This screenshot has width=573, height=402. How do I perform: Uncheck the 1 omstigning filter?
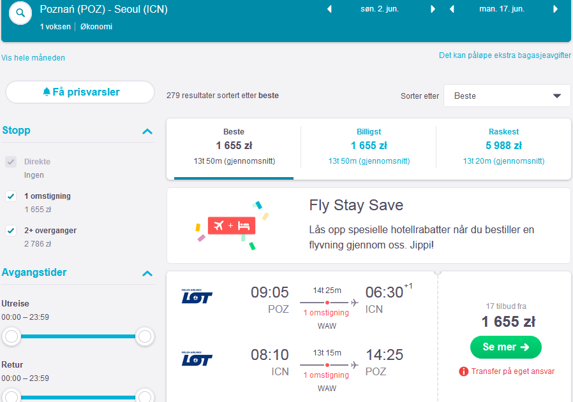(x=11, y=196)
